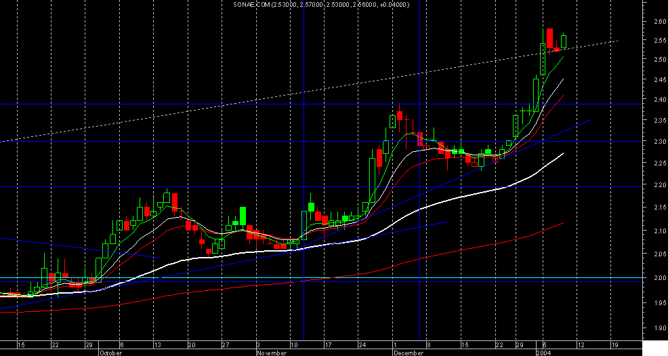Select the 2.30 price axis label
This screenshot has width=668, height=356.
661,142
